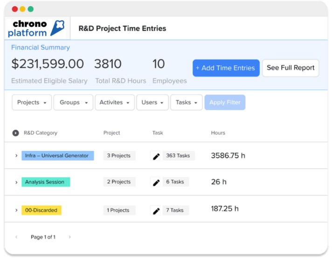Viewport: 332px width, 258px height.
Task: Open the Users filter dropdown
Action: 152,102
